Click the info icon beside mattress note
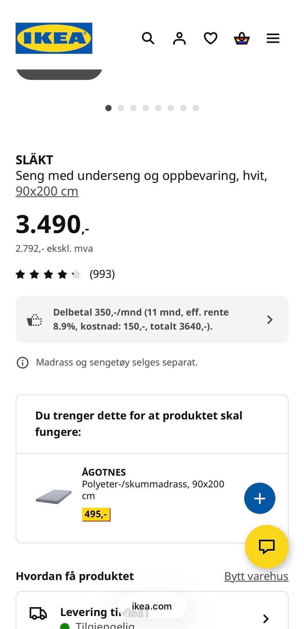This screenshot has width=304, height=629. pyautogui.click(x=22, y=363)
